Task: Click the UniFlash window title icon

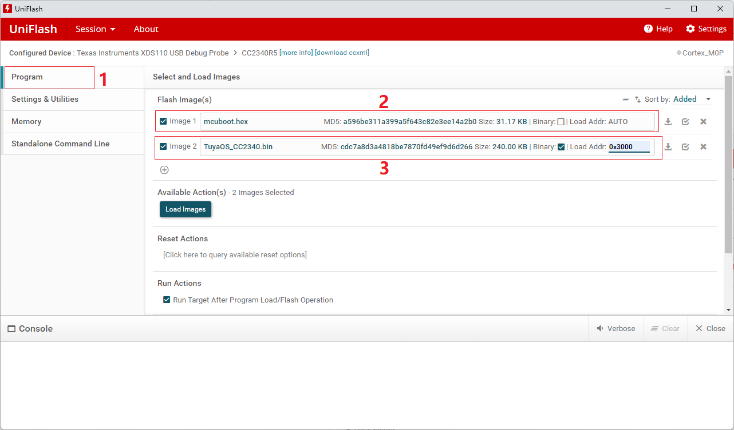Action: point(7,9)
